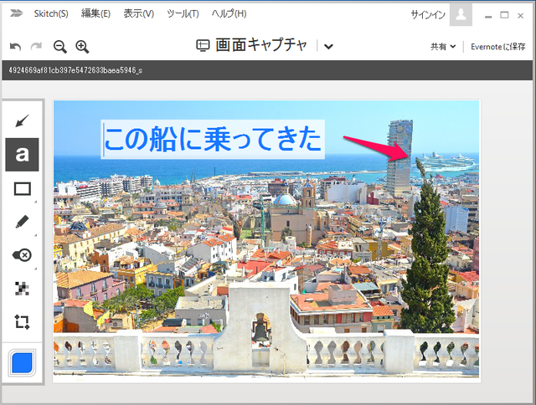536x405 pixels.
Task: Expand stamp tool options corner
Action: [35, 269]
